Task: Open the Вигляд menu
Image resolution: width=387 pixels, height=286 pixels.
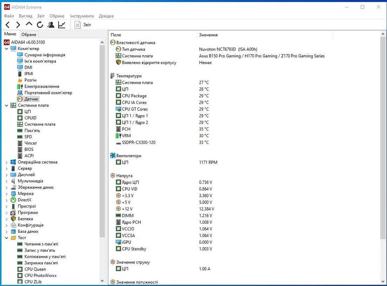Action: [25, 16]
